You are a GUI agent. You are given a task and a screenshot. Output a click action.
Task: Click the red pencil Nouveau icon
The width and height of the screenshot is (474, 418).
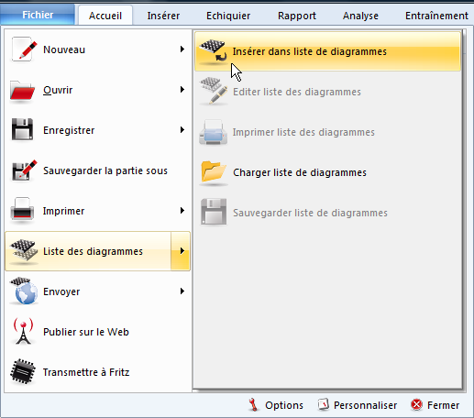point(24,49)
